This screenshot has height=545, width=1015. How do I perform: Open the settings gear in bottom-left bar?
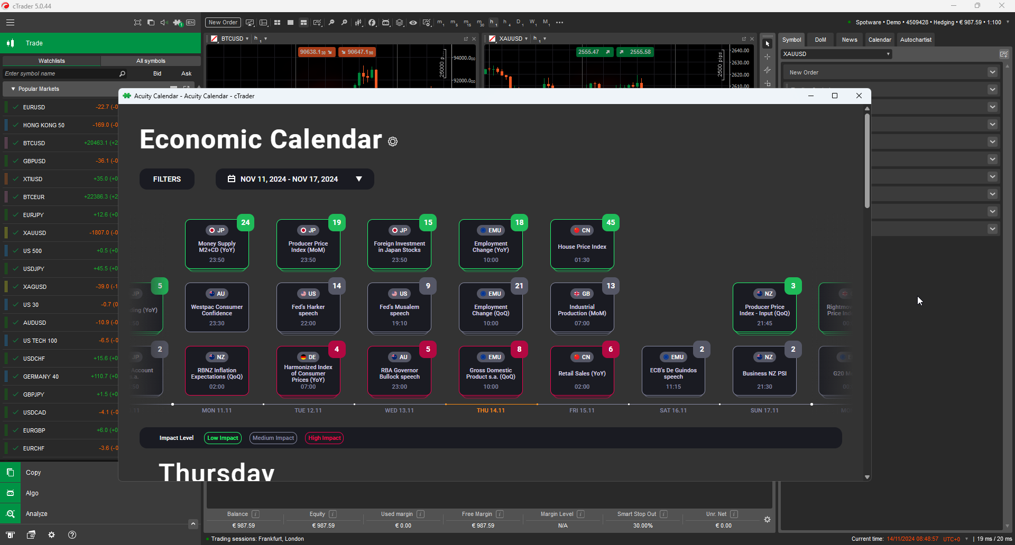tap(51, 534)
